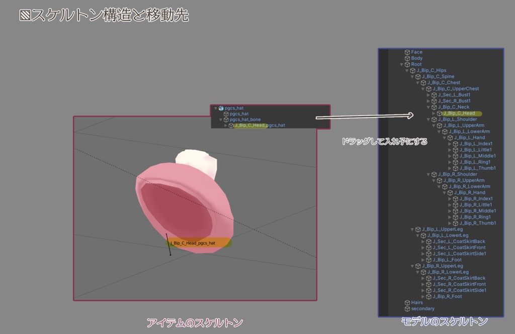Click the cube icon beside secondary
515x334 pixels.
coord(406,308)
